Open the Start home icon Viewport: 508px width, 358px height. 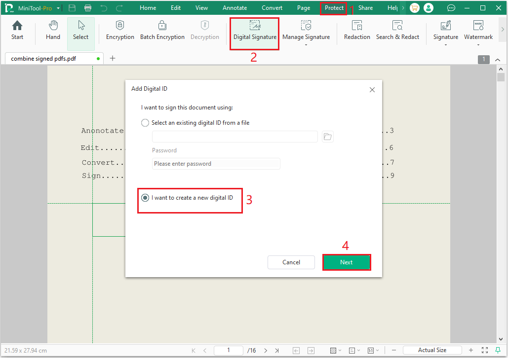(x=17, y=30)
